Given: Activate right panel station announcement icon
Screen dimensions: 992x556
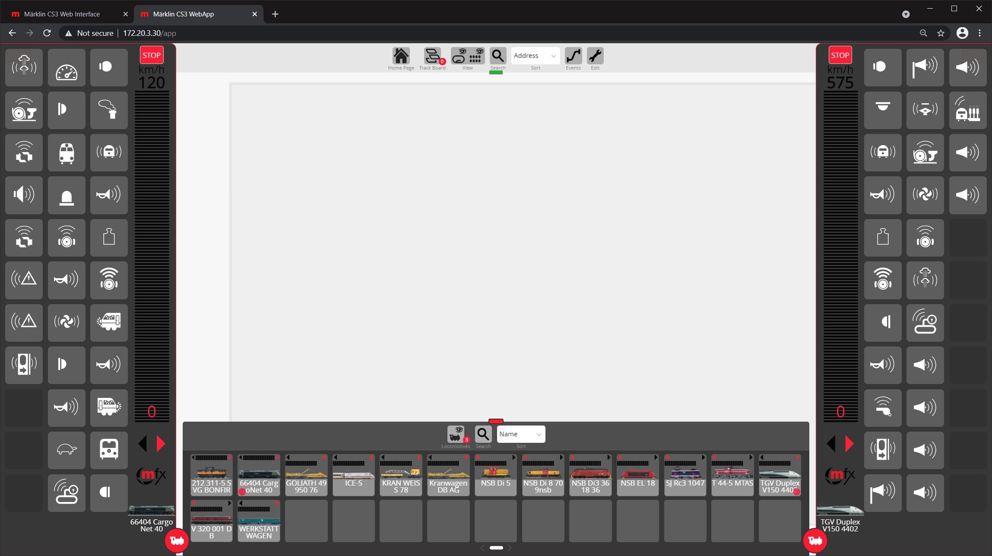Looking at the screenshot, I should pos(968,110).
